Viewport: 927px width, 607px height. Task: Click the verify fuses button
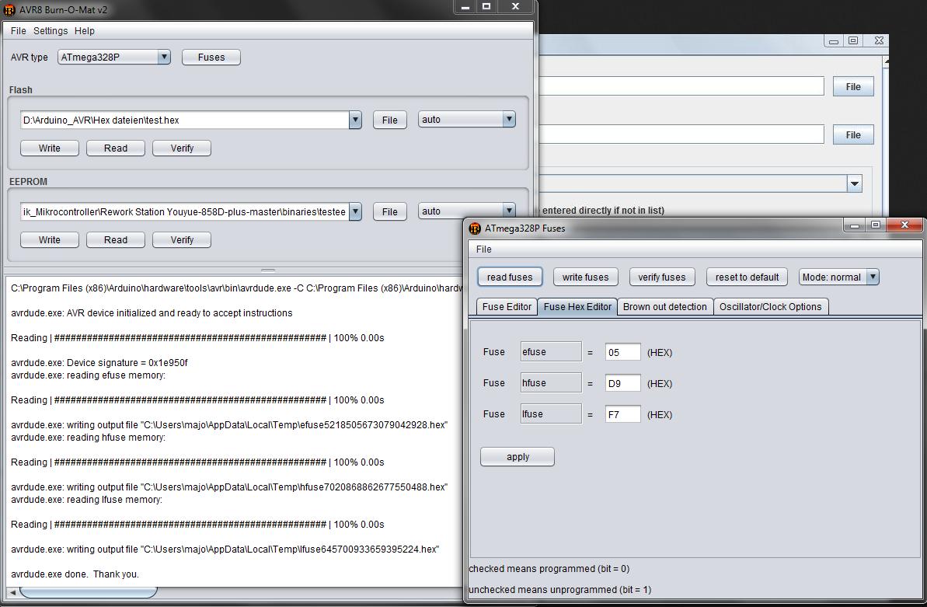pos(661,277)
